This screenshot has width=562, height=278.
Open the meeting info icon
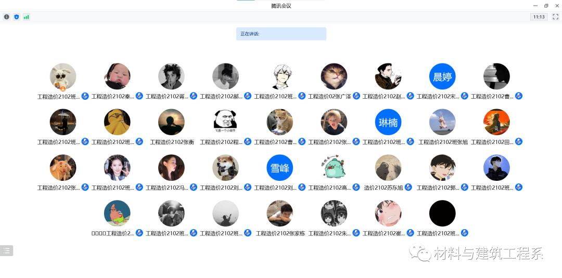(6, 17)
